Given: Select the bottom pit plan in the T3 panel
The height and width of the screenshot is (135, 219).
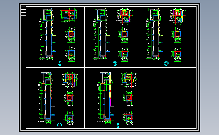Looking at the screenshot, I should 177,55.
